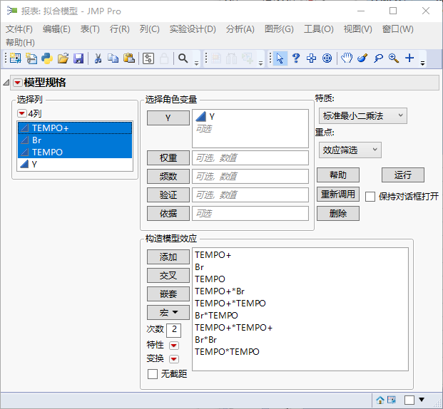Open the 标准最小二乘法 dropdown
The width and height of the screenshot is (443, 409).
pyautogui.click(x=362, y=115)
